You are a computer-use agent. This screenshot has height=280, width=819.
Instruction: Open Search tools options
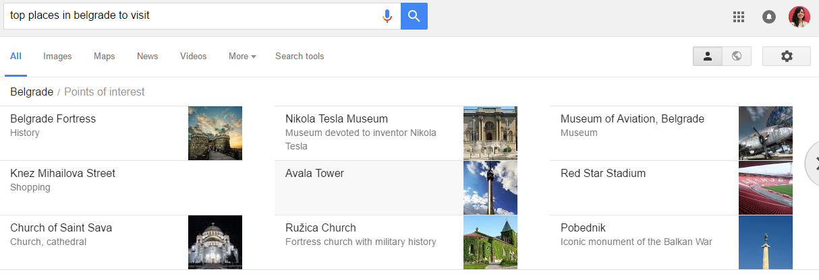pyautogui.click(x=300, y=57)
